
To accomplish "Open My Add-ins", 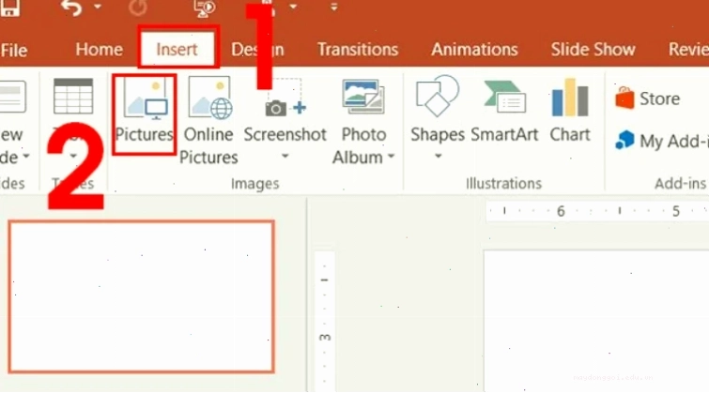I will click(x=661, y=141).
